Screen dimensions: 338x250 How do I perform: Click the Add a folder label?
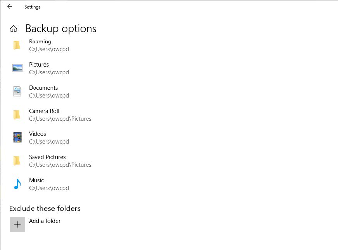click(45, 221)
